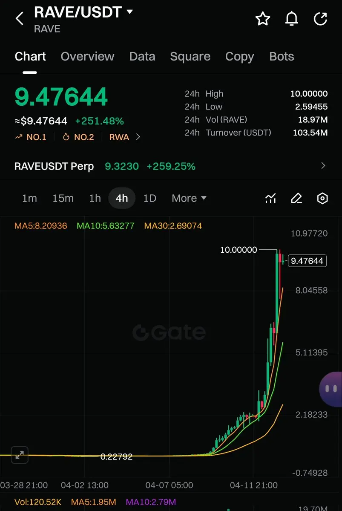
Task: Tap the share icon at top right
Action: point(321,19)
